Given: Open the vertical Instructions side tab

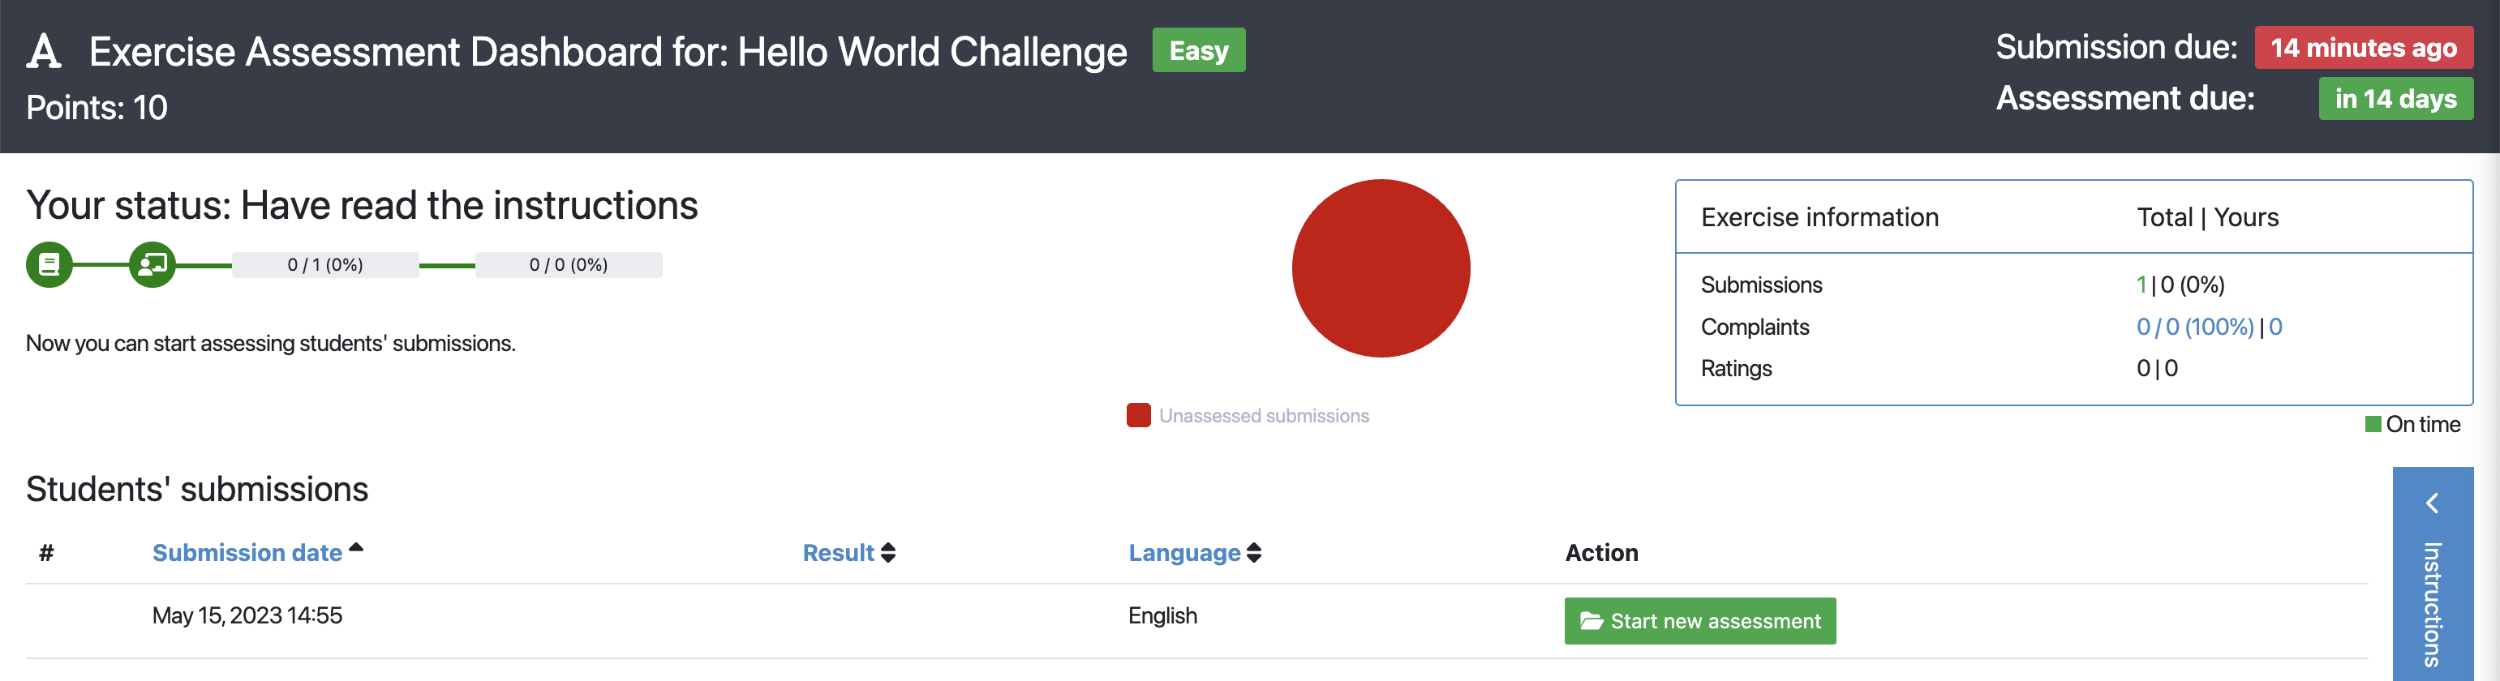Looking at the screenshot, I should [2432, 603].
